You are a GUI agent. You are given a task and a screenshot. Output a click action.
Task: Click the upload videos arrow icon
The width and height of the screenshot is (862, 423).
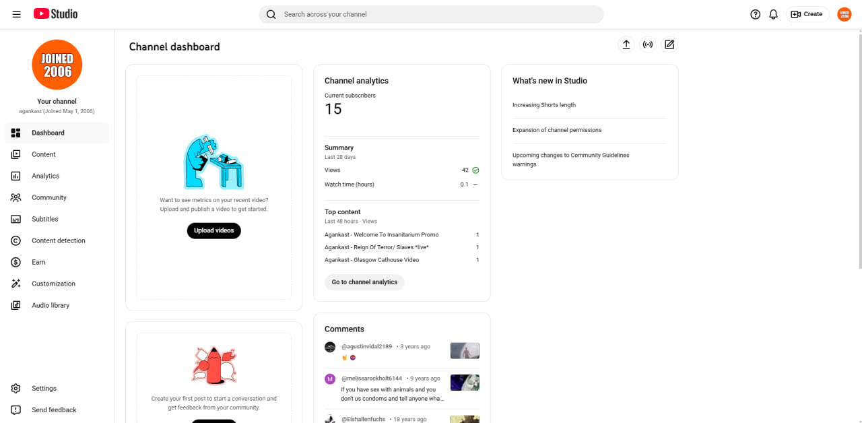click(x=626, y=44)
